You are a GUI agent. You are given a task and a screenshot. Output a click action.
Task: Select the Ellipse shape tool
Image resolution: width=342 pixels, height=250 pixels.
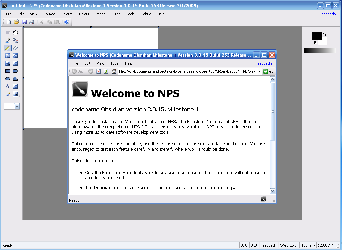(7, 78)
